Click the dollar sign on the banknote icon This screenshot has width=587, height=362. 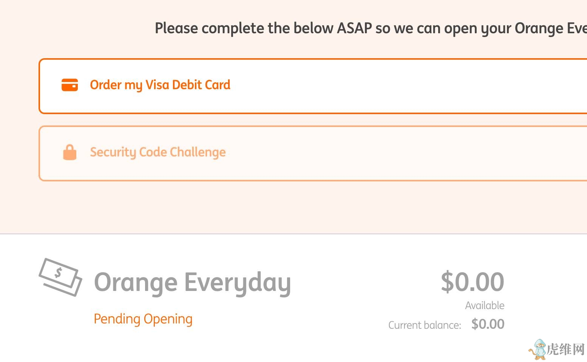[x=59, y=272]
